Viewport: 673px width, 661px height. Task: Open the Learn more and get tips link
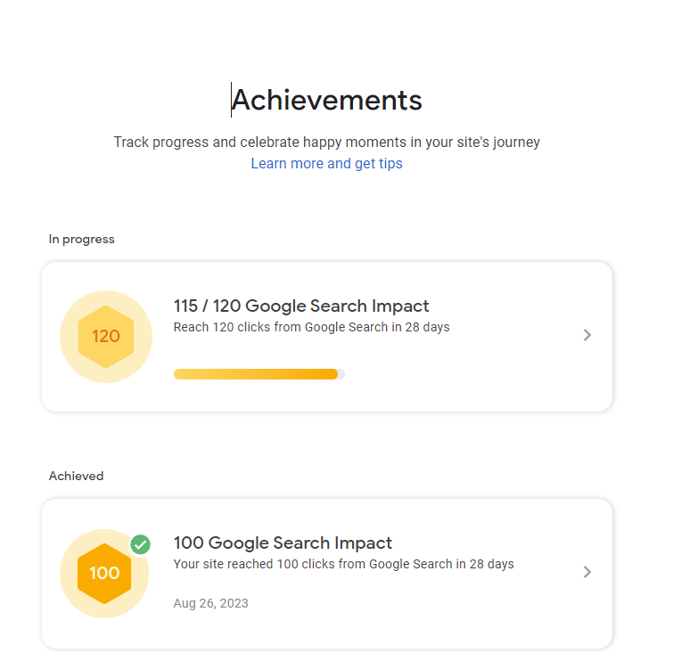(326, 163)
